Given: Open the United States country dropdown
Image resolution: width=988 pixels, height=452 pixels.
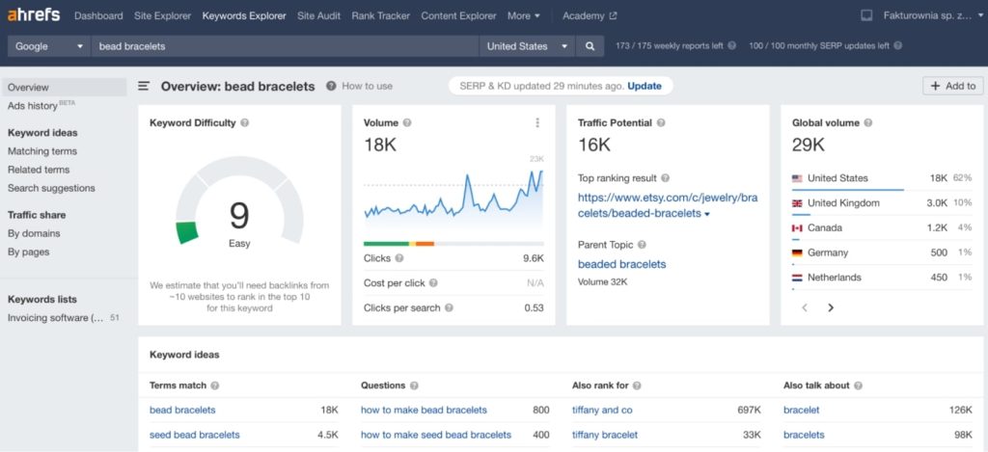Looking at the screenshot, I should [x=527, y=46].
